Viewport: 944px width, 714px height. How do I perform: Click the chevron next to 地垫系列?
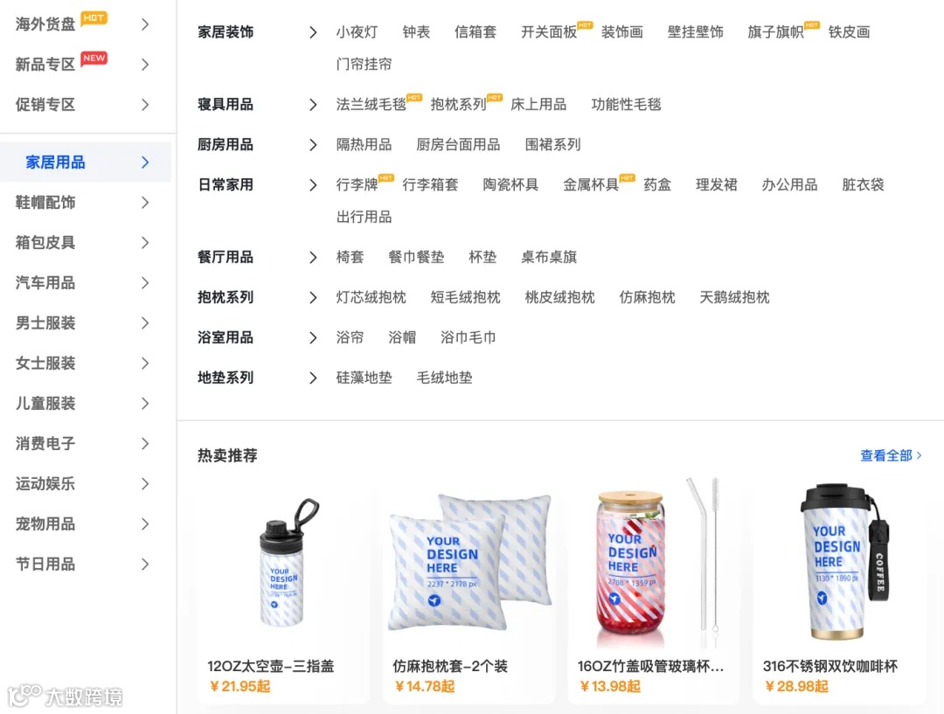tap(312, 378)
